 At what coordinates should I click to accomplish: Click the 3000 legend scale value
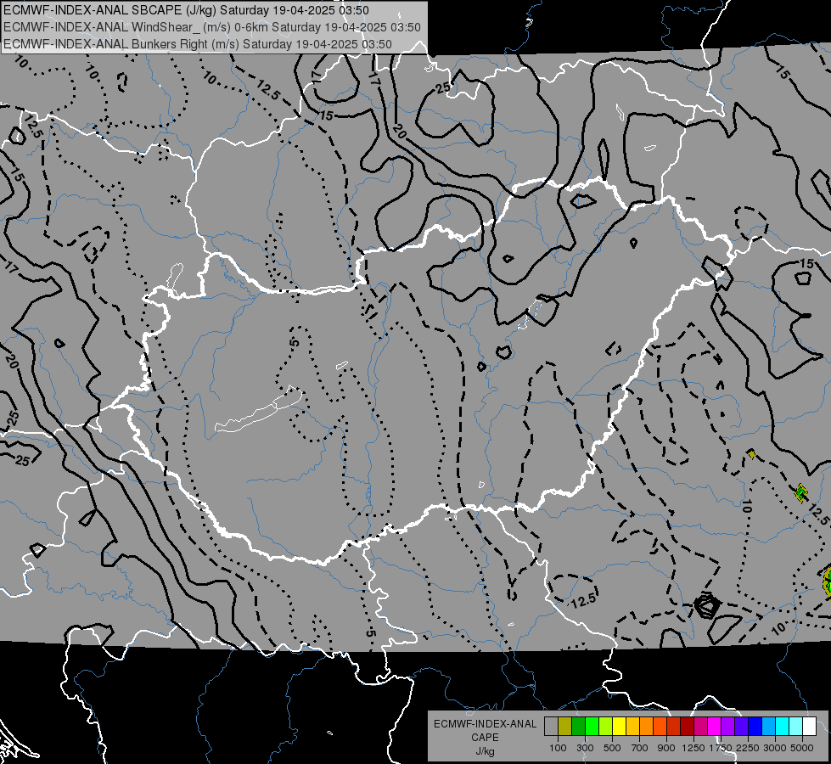(x=775, y=748)
